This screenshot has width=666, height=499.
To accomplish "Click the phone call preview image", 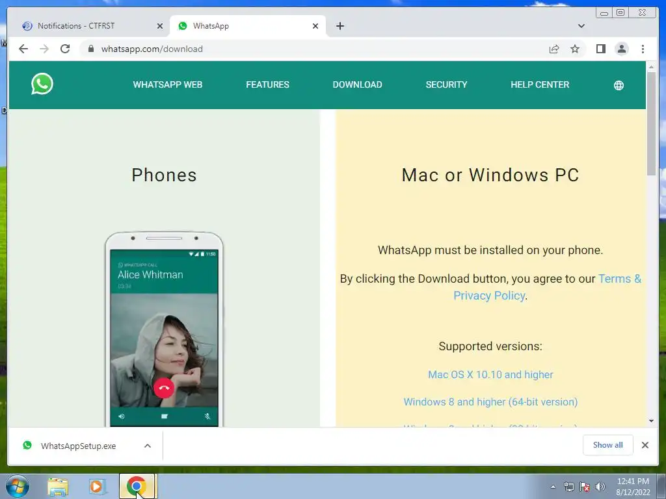I will pos(164,329).
